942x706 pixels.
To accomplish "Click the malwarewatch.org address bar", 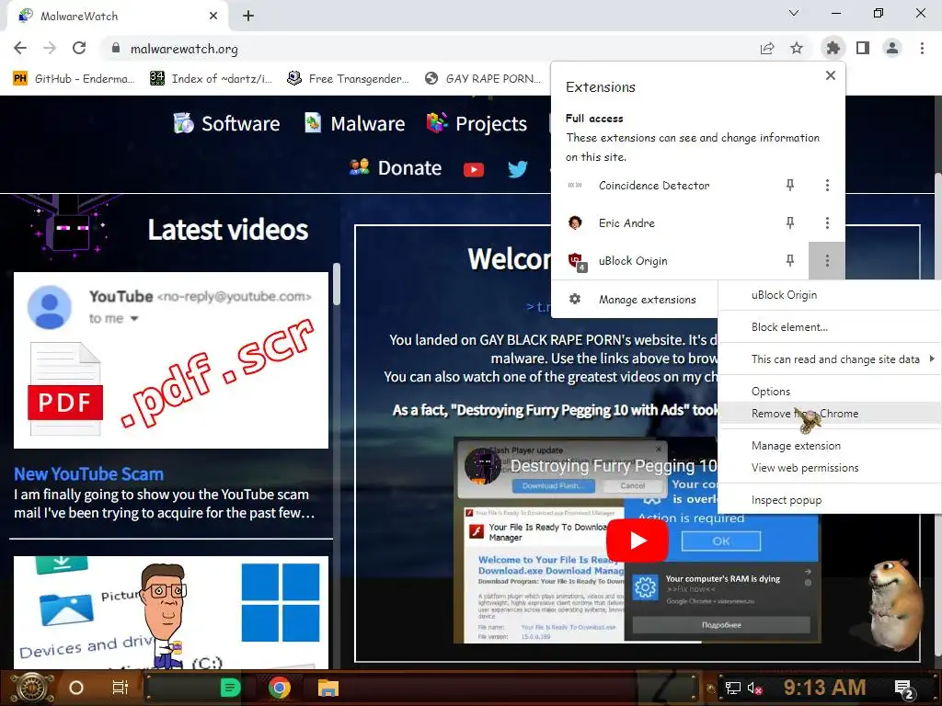I will tap(431, 49).
